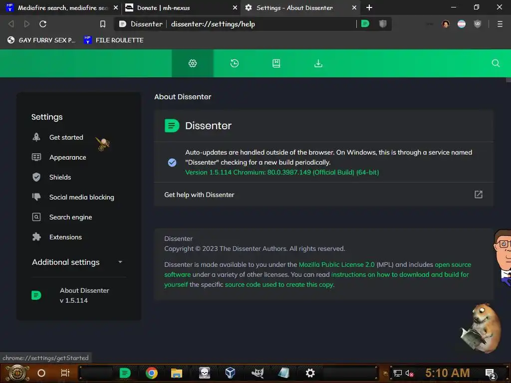
Task: Select About Dissenter v 1.5.114 entry
Action: pos(78,295)
